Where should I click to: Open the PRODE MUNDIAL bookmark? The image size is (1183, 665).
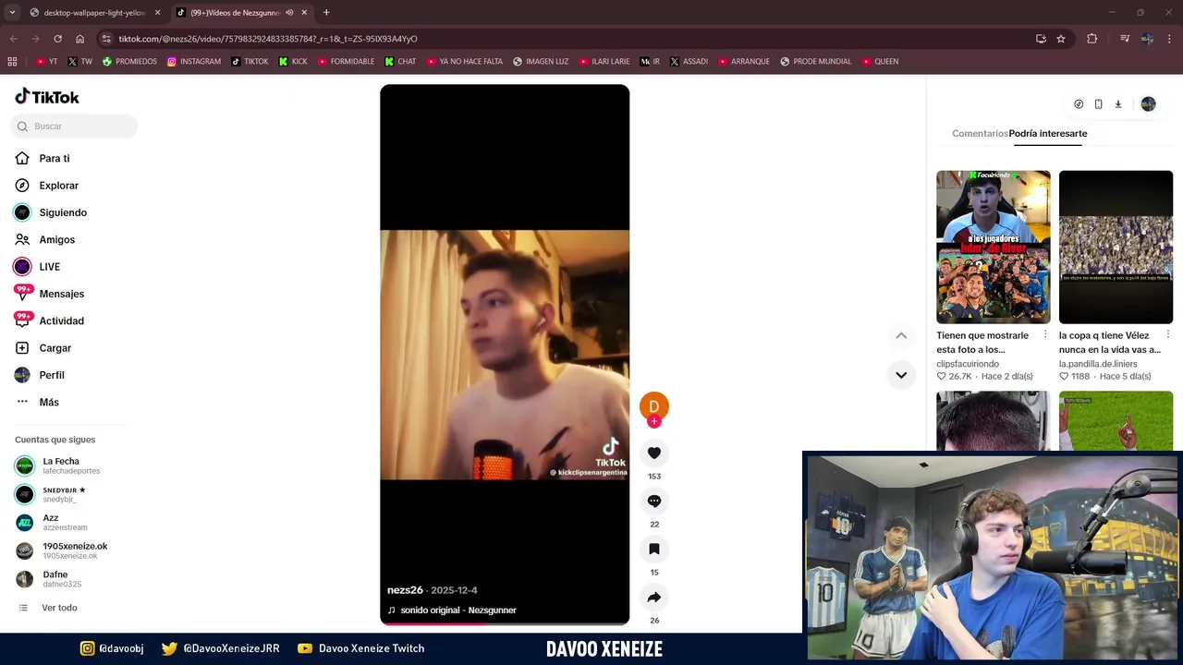(x=816, y=62)
